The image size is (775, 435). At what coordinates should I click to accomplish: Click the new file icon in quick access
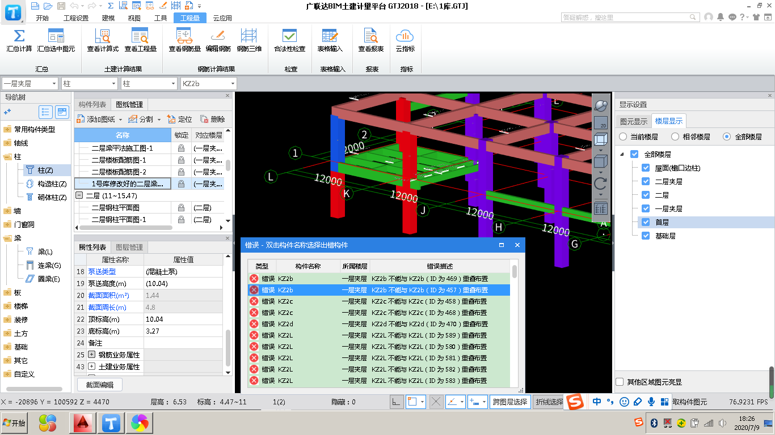tap(35, 6)
